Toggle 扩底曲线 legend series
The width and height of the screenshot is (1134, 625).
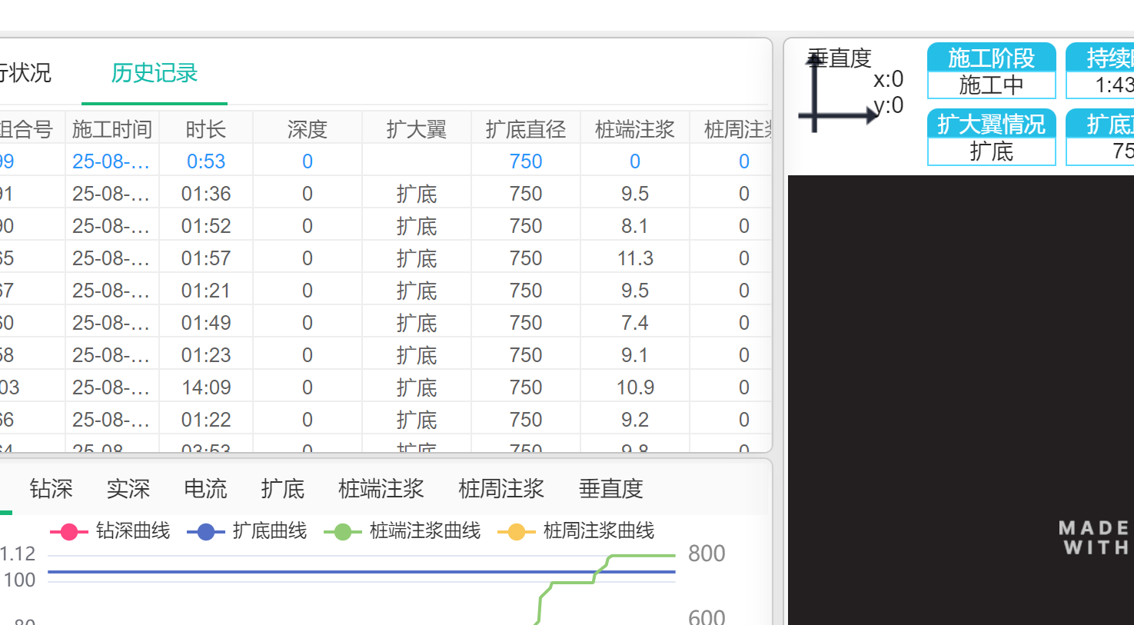(x=247, y=531)
